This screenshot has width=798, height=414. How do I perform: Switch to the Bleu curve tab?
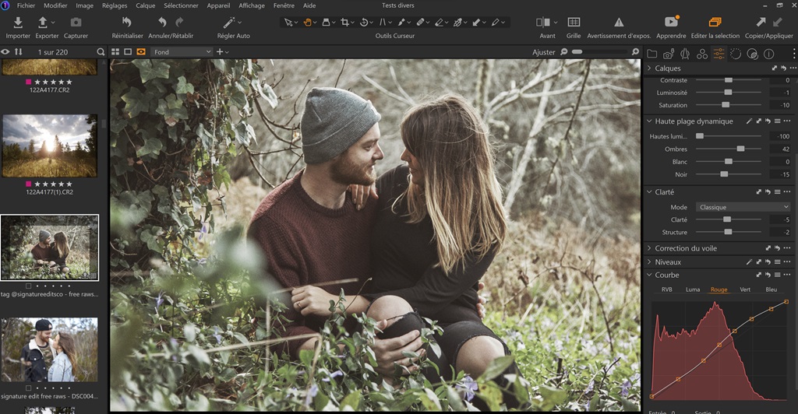pos(771,289)
